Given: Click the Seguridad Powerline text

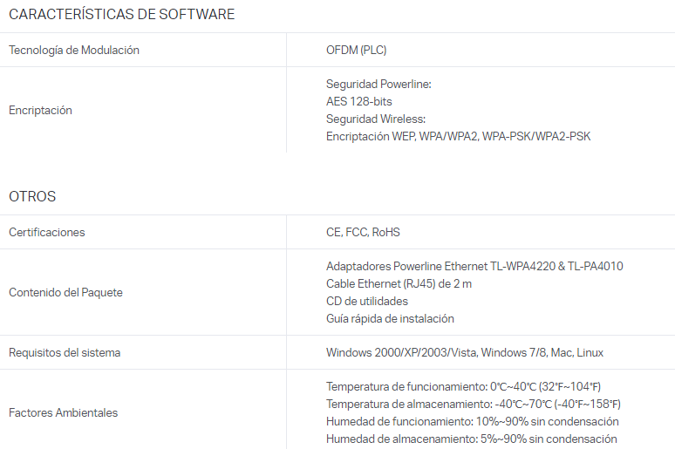Looking at the screenshot, I should pos(378,84).
